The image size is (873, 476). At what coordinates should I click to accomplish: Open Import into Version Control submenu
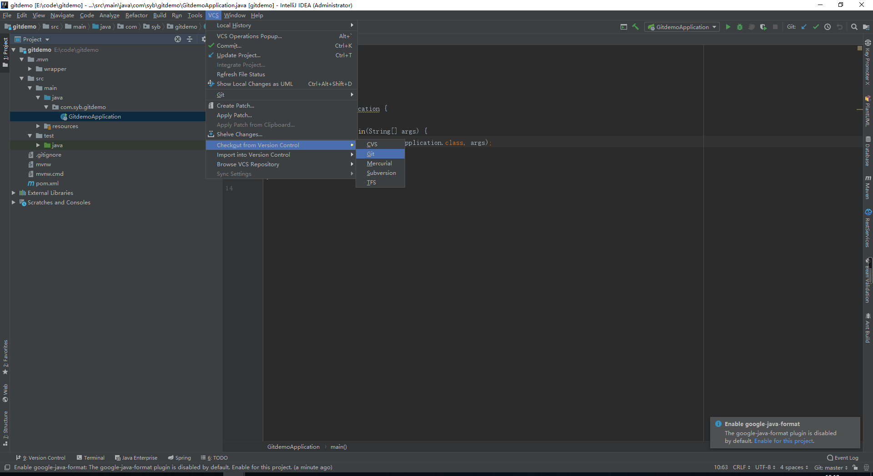tap(281, 155)
